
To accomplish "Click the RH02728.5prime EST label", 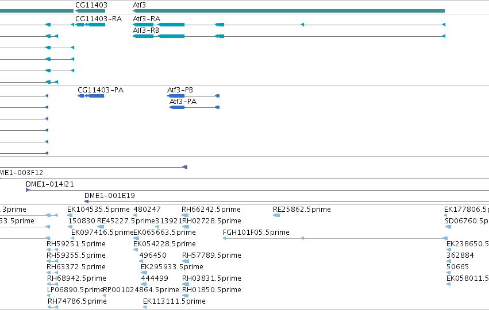I will (x=211, y=221).
